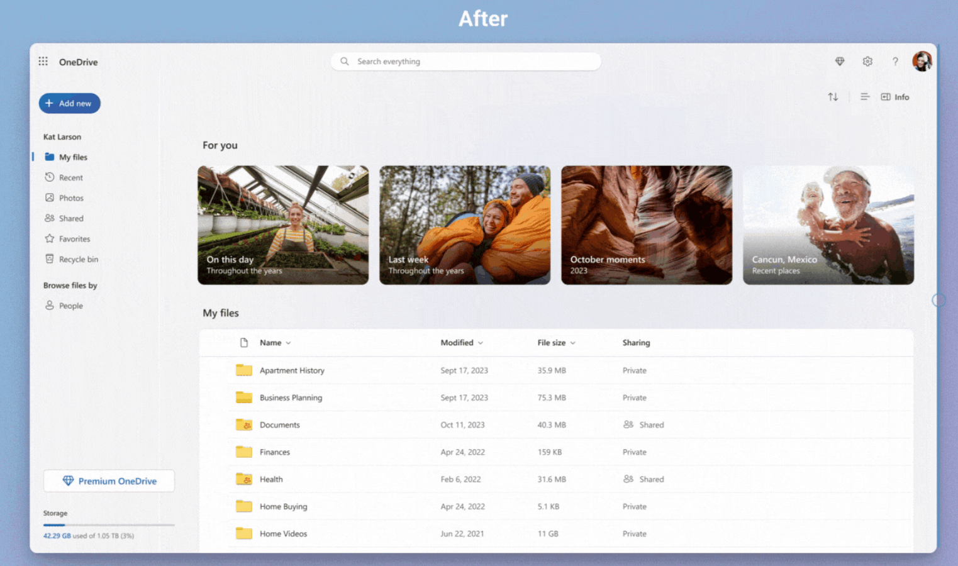Open the view options list icon

coord(864,97)
